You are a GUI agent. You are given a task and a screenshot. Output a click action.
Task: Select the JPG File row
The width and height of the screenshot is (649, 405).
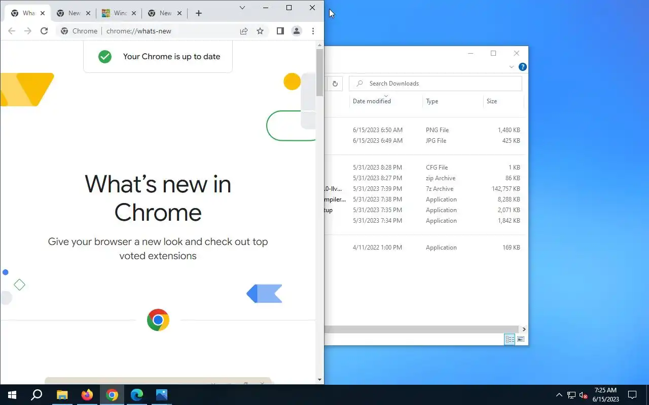(424, 141)
